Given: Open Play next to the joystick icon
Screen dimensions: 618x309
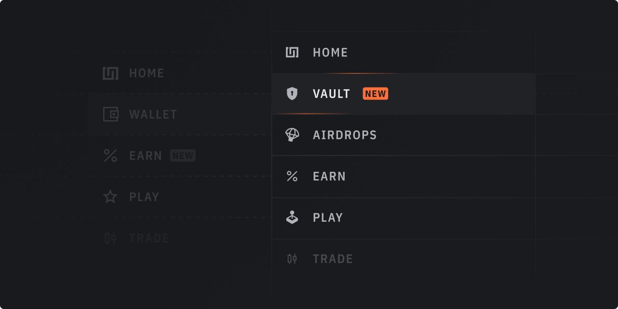Looking at the screenshot, I should tap(328, 218).
